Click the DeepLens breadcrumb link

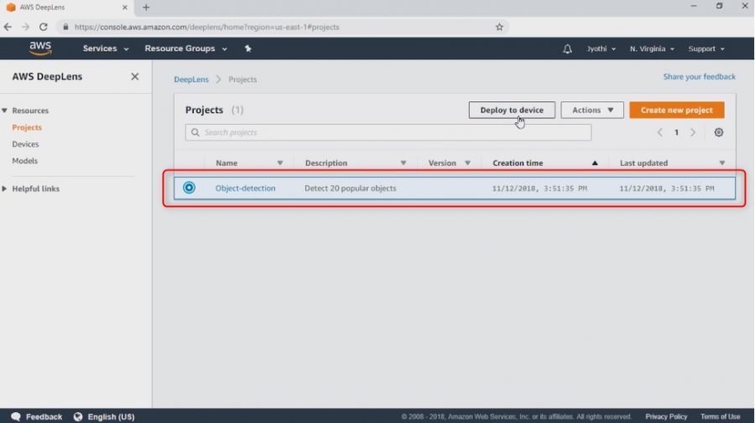coord(191,80)
